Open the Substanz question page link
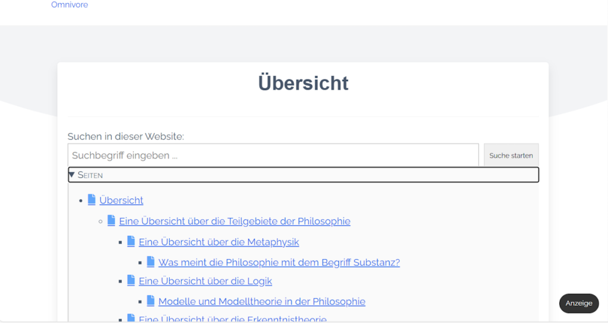The image size is (608, 323). pyautogui.click(x=279, y=263)
